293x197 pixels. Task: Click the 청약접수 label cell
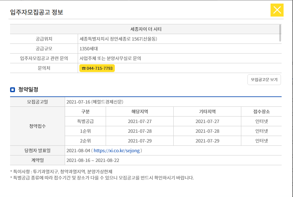[37, 126]
